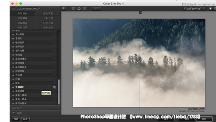Open preset variations icon for 阳光
This screenshot has width=216, height=122.
click(55, 83)
